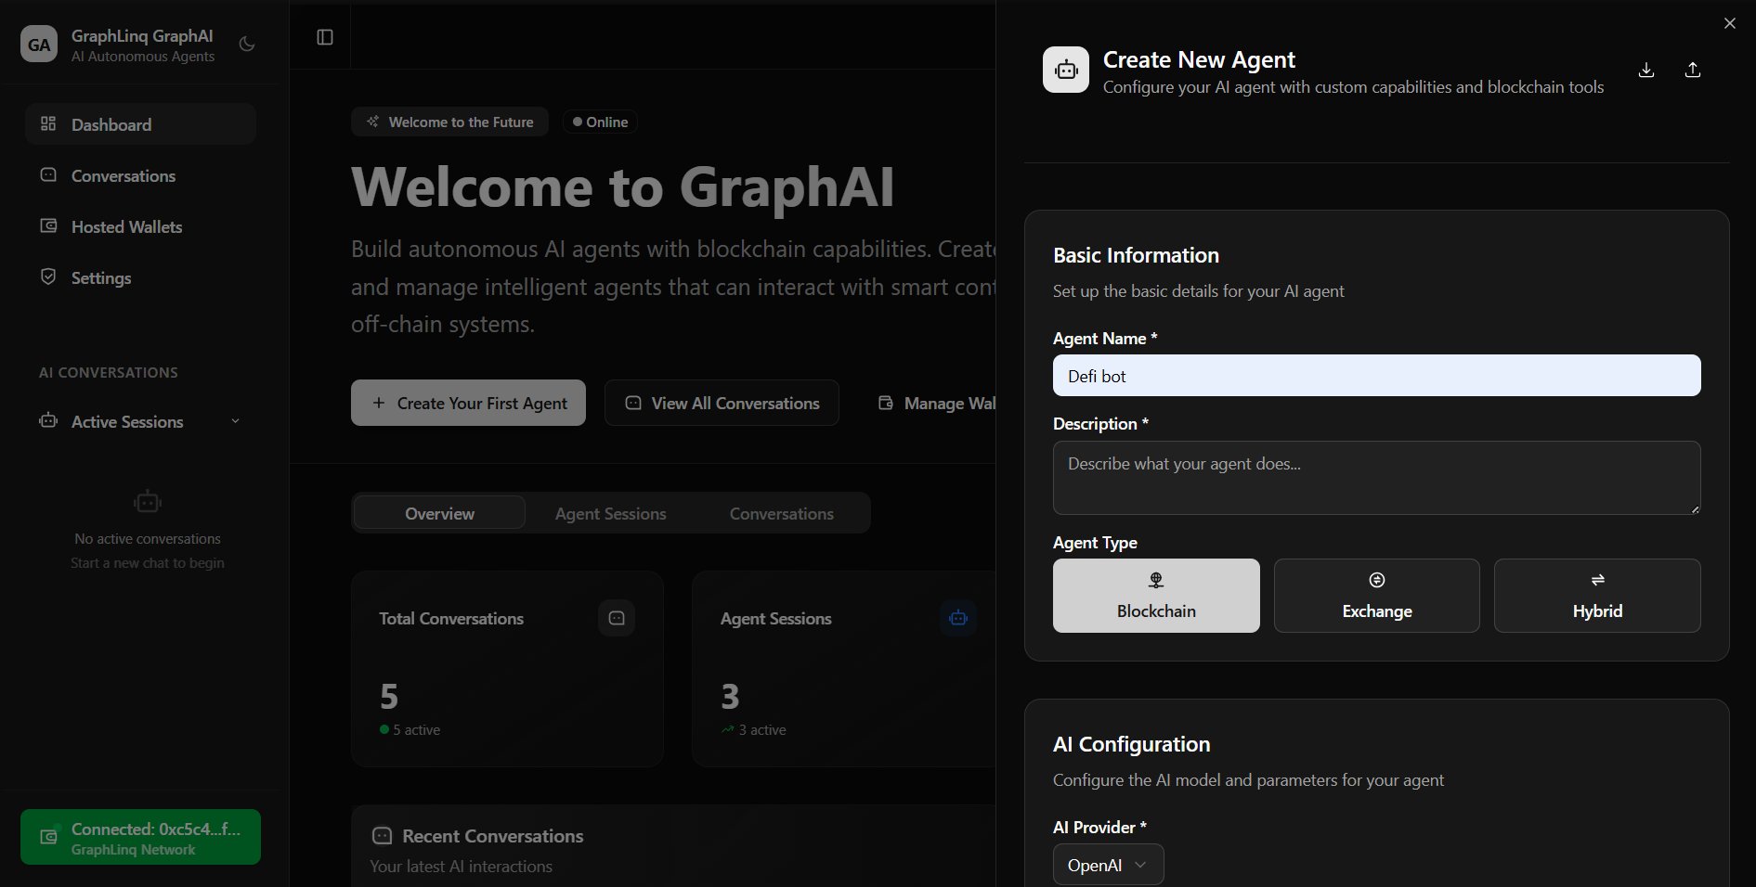Switch to the Agent Sessions tab
Image resolution: width=1756 pixels, height=887 pixels.
(x=610, y=513)
